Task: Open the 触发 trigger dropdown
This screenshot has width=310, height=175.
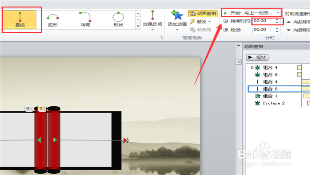Action: click(x=200, y=22)
